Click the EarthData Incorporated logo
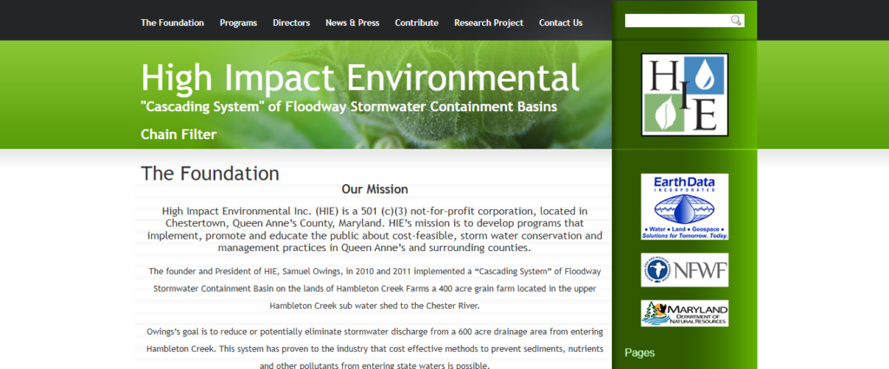Screen dimensions: 889x369 684,208
